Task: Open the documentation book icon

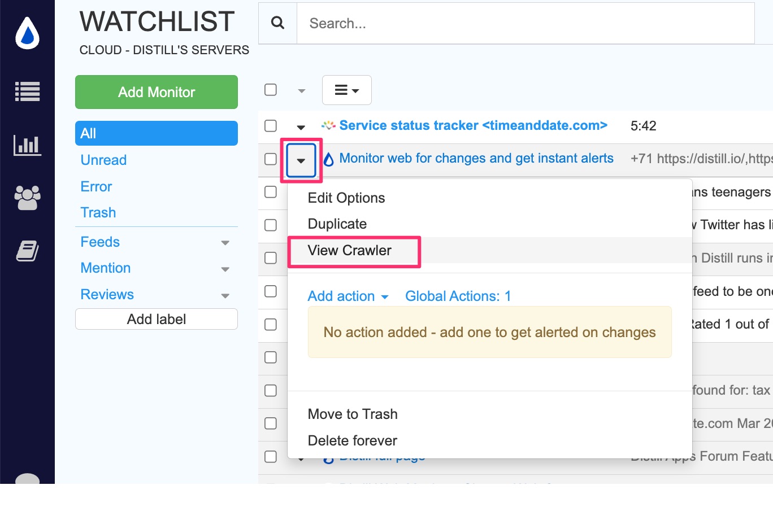Action: click(x=27, y=251)
